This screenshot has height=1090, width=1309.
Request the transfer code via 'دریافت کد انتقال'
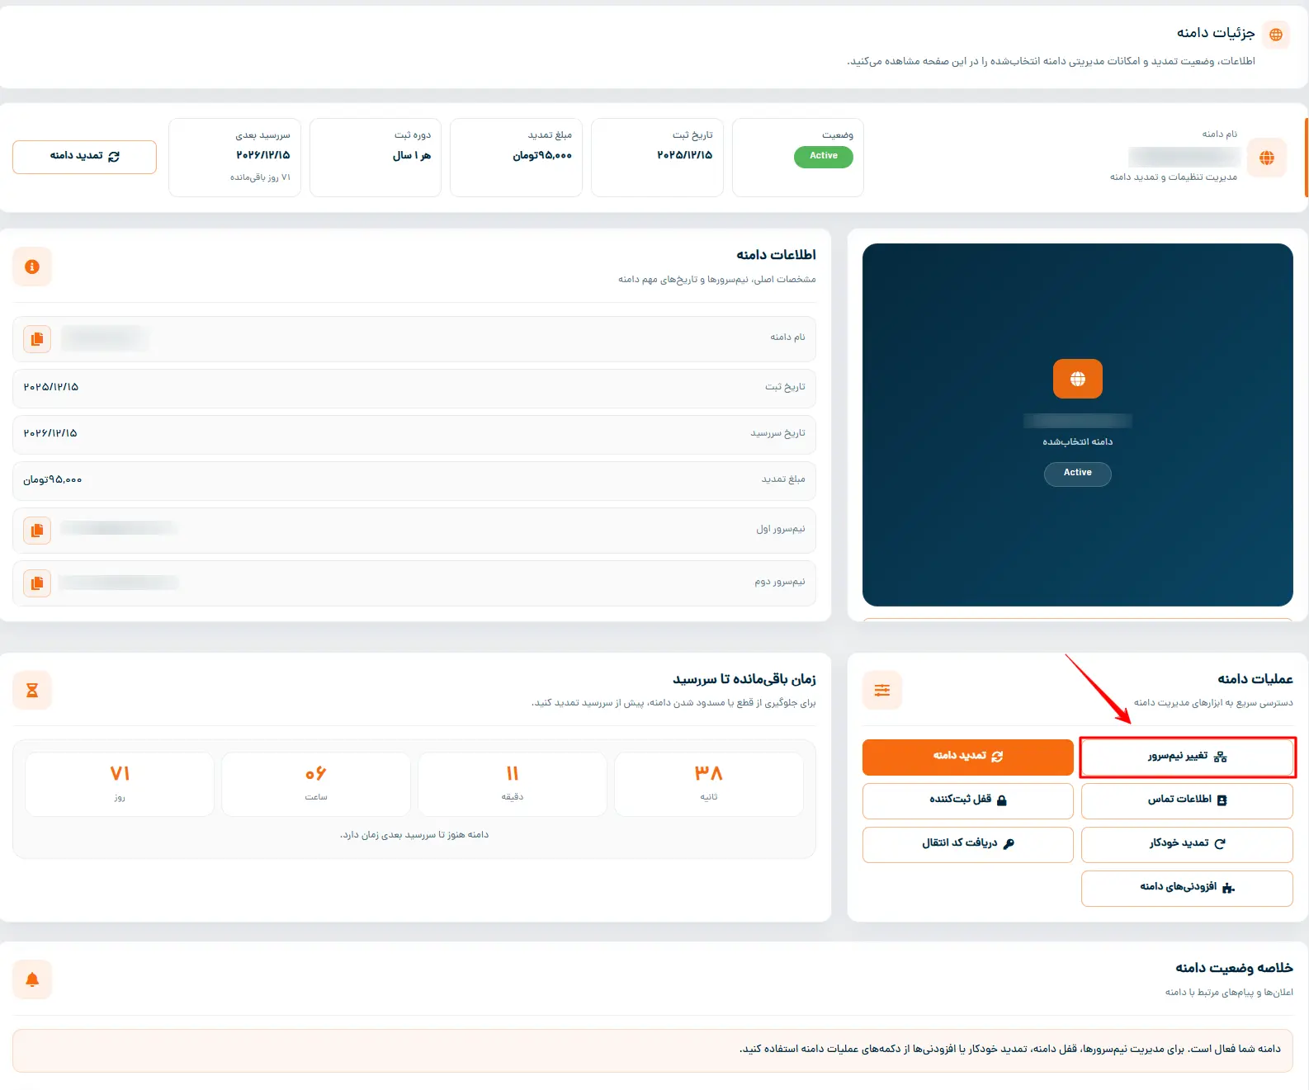pyautogui.click(x=968, y=844)
